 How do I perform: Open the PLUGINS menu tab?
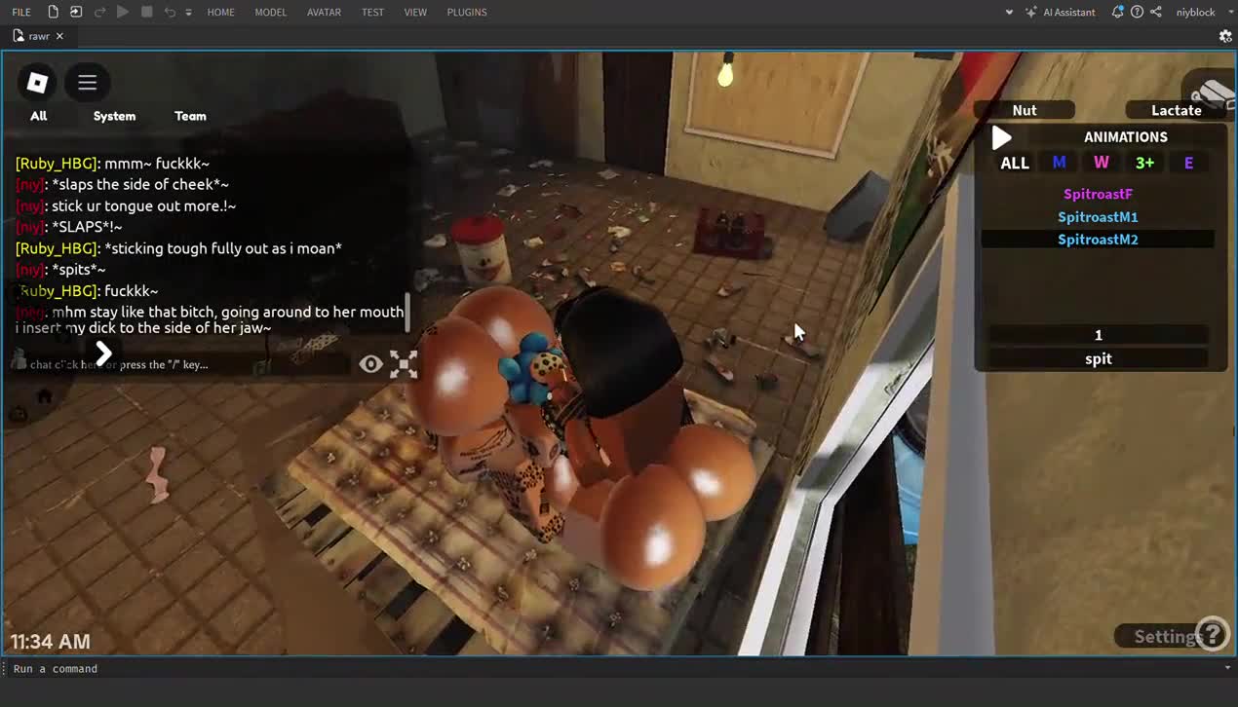(467, 12)
